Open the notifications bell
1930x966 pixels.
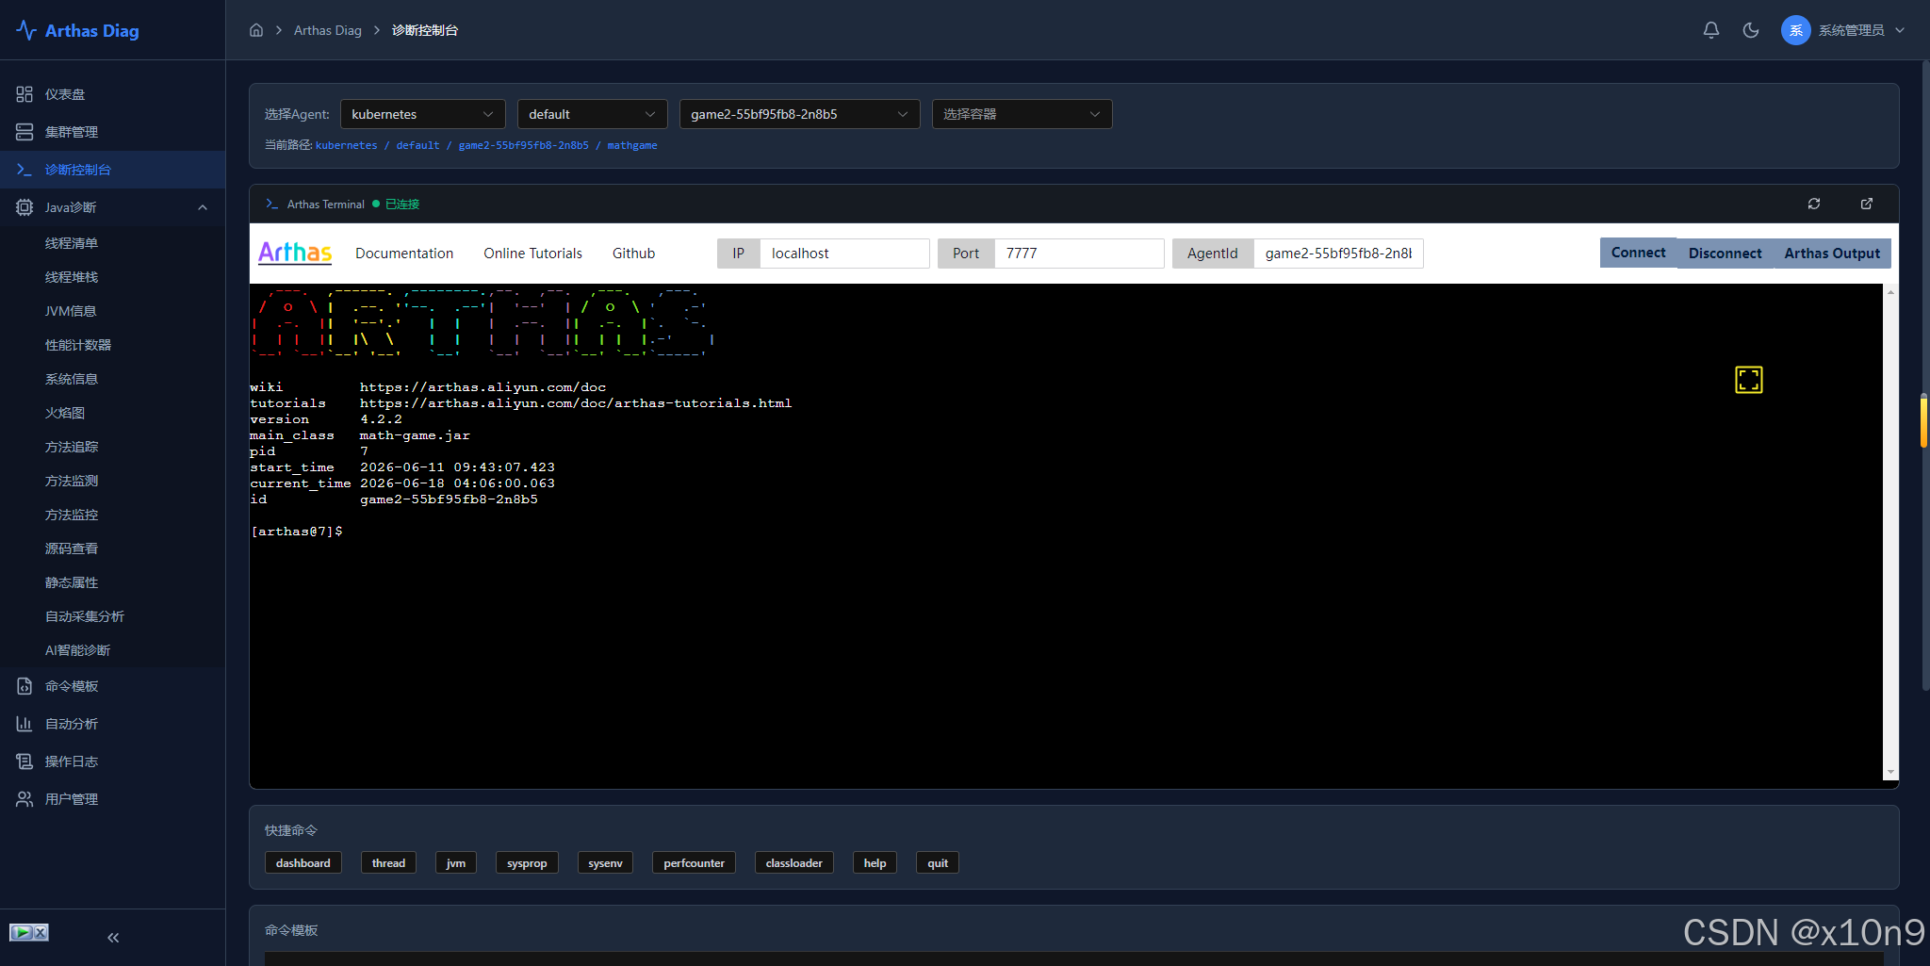tap(1711, 30)
